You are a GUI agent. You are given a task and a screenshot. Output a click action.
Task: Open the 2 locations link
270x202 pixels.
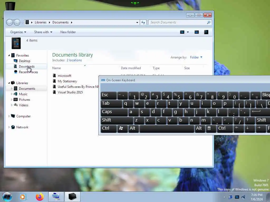[74, 60]
